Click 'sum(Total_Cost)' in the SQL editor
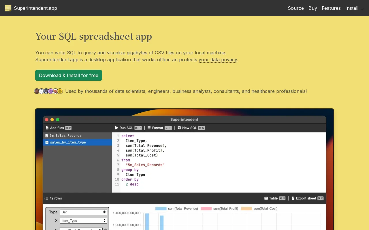This screenshot has width=369, height=230. pyautogui.click(x=142, y=155)
